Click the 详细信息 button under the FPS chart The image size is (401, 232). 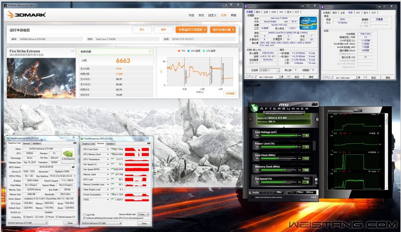230,93
